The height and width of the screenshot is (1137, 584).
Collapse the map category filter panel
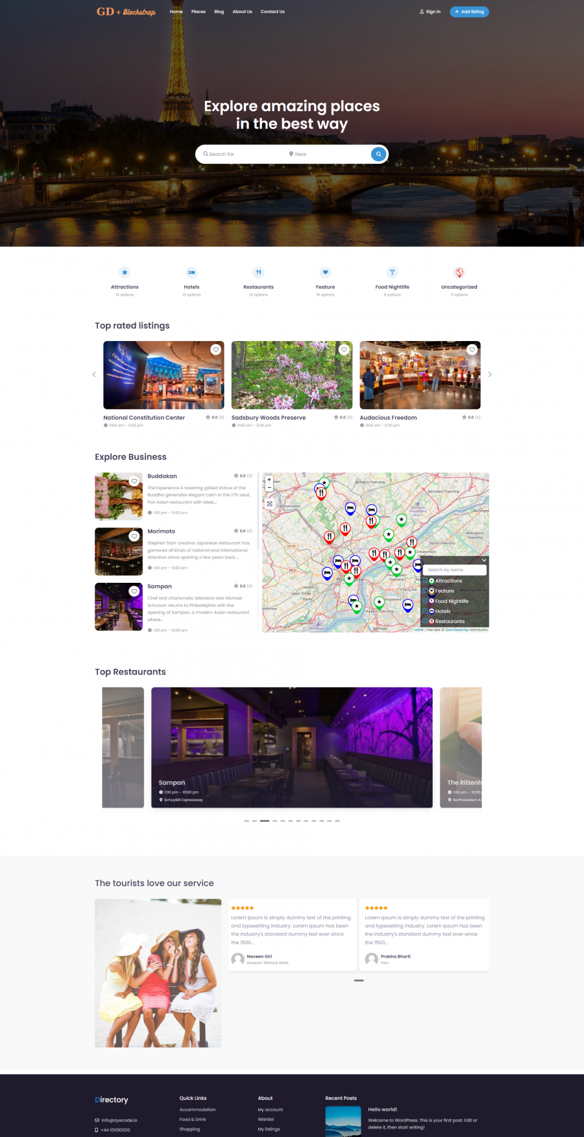(x=484, y=560)
